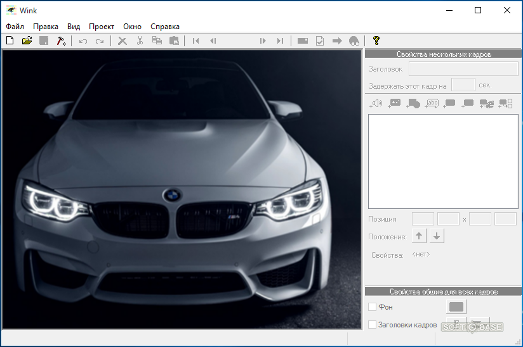Click the document with checkmark toolbar icon
Viewport: 523px width, 347px height.
point(320,41)
